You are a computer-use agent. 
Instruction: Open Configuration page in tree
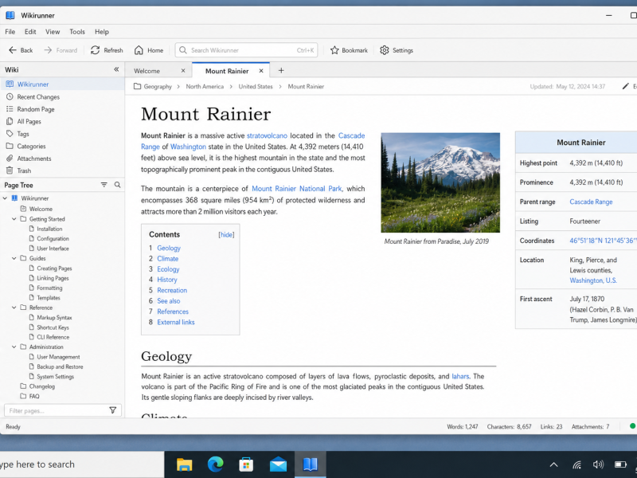coord(49,238)
